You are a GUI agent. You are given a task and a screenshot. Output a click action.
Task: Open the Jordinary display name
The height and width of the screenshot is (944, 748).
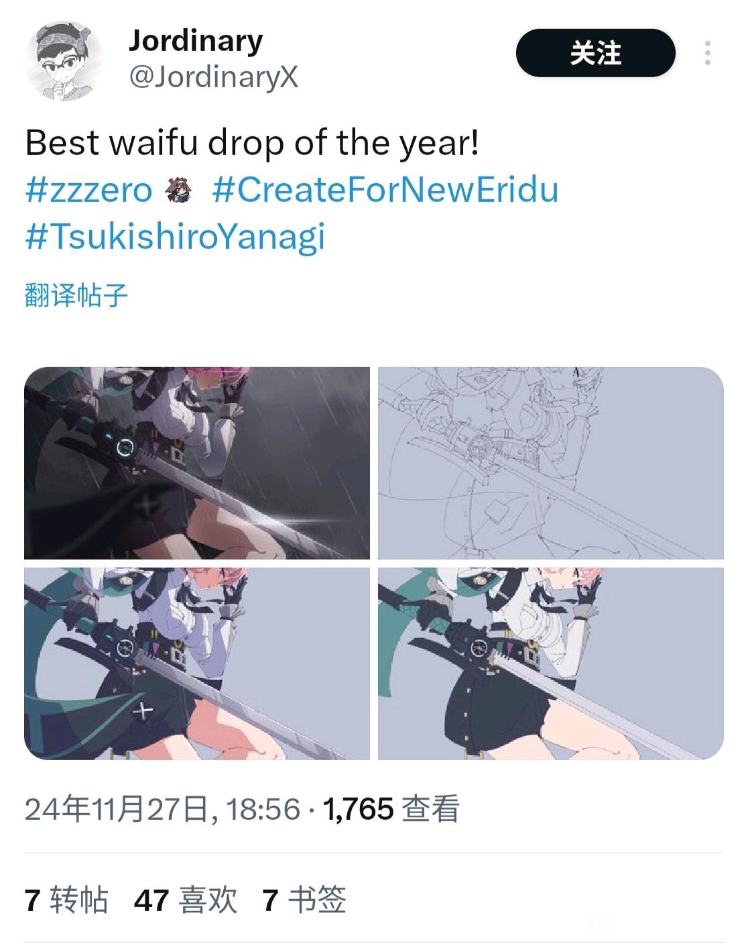coord(196,40)
